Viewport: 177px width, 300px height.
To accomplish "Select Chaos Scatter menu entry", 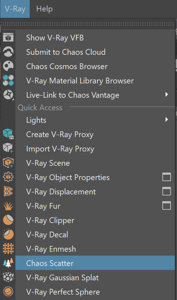I will pyautogui.click(x=95, y=263).
